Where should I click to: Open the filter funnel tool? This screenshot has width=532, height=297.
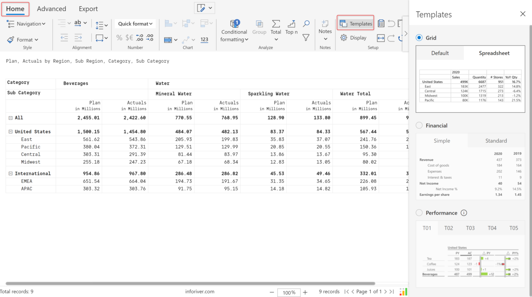tap(305, 37)
